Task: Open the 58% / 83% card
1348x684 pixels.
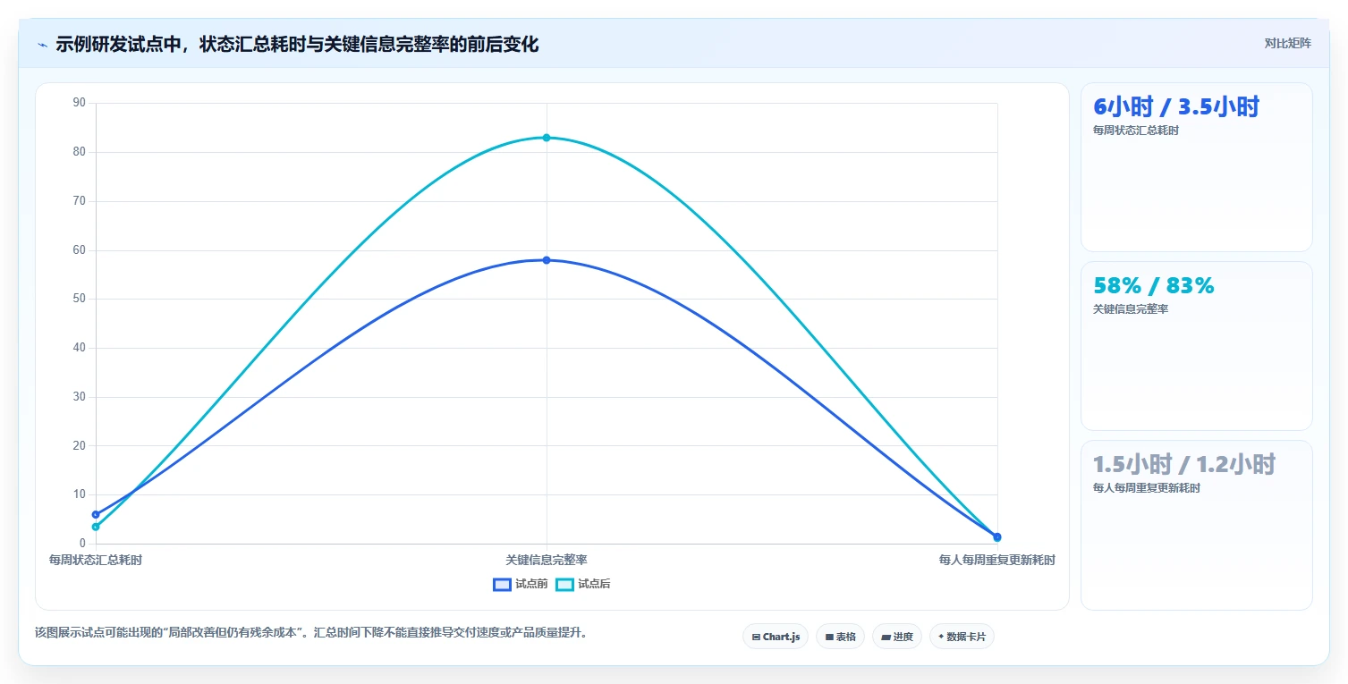Action: click(1197, 346)
